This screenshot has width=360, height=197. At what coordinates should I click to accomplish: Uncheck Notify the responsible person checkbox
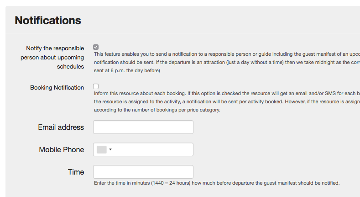pos(96,47)
